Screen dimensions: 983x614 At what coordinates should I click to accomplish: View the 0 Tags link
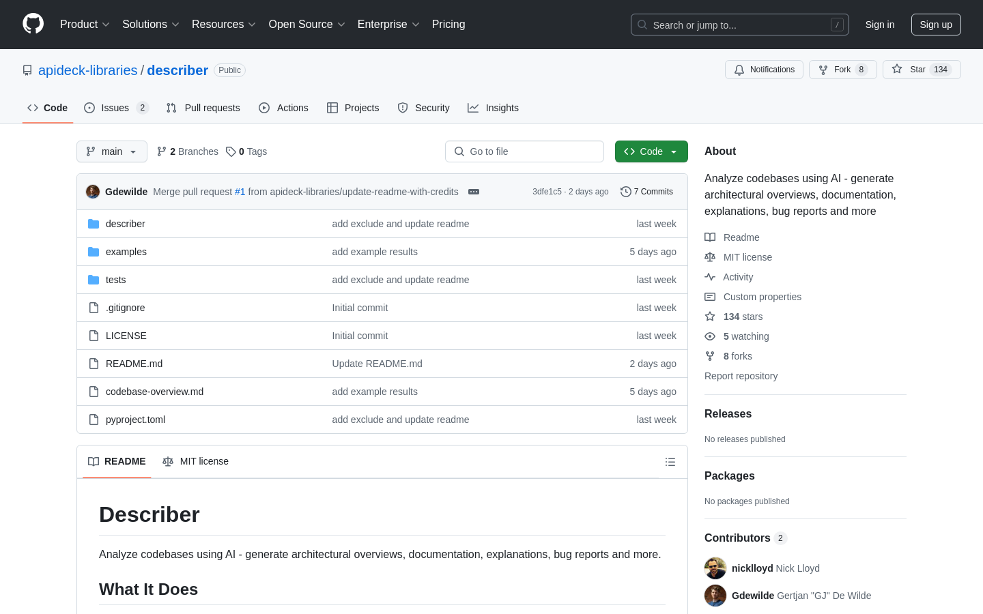246,151
